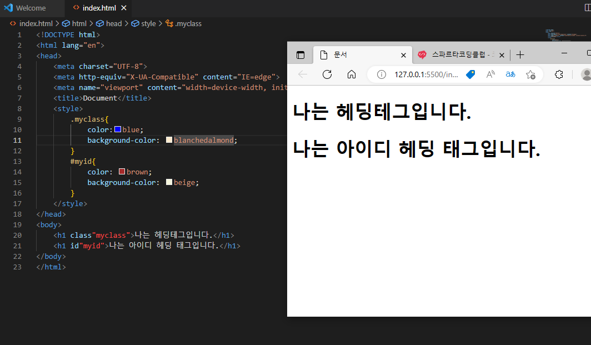Click the VS Code split editor layout icon
The image size is (591, 345).
click(587, 8)
